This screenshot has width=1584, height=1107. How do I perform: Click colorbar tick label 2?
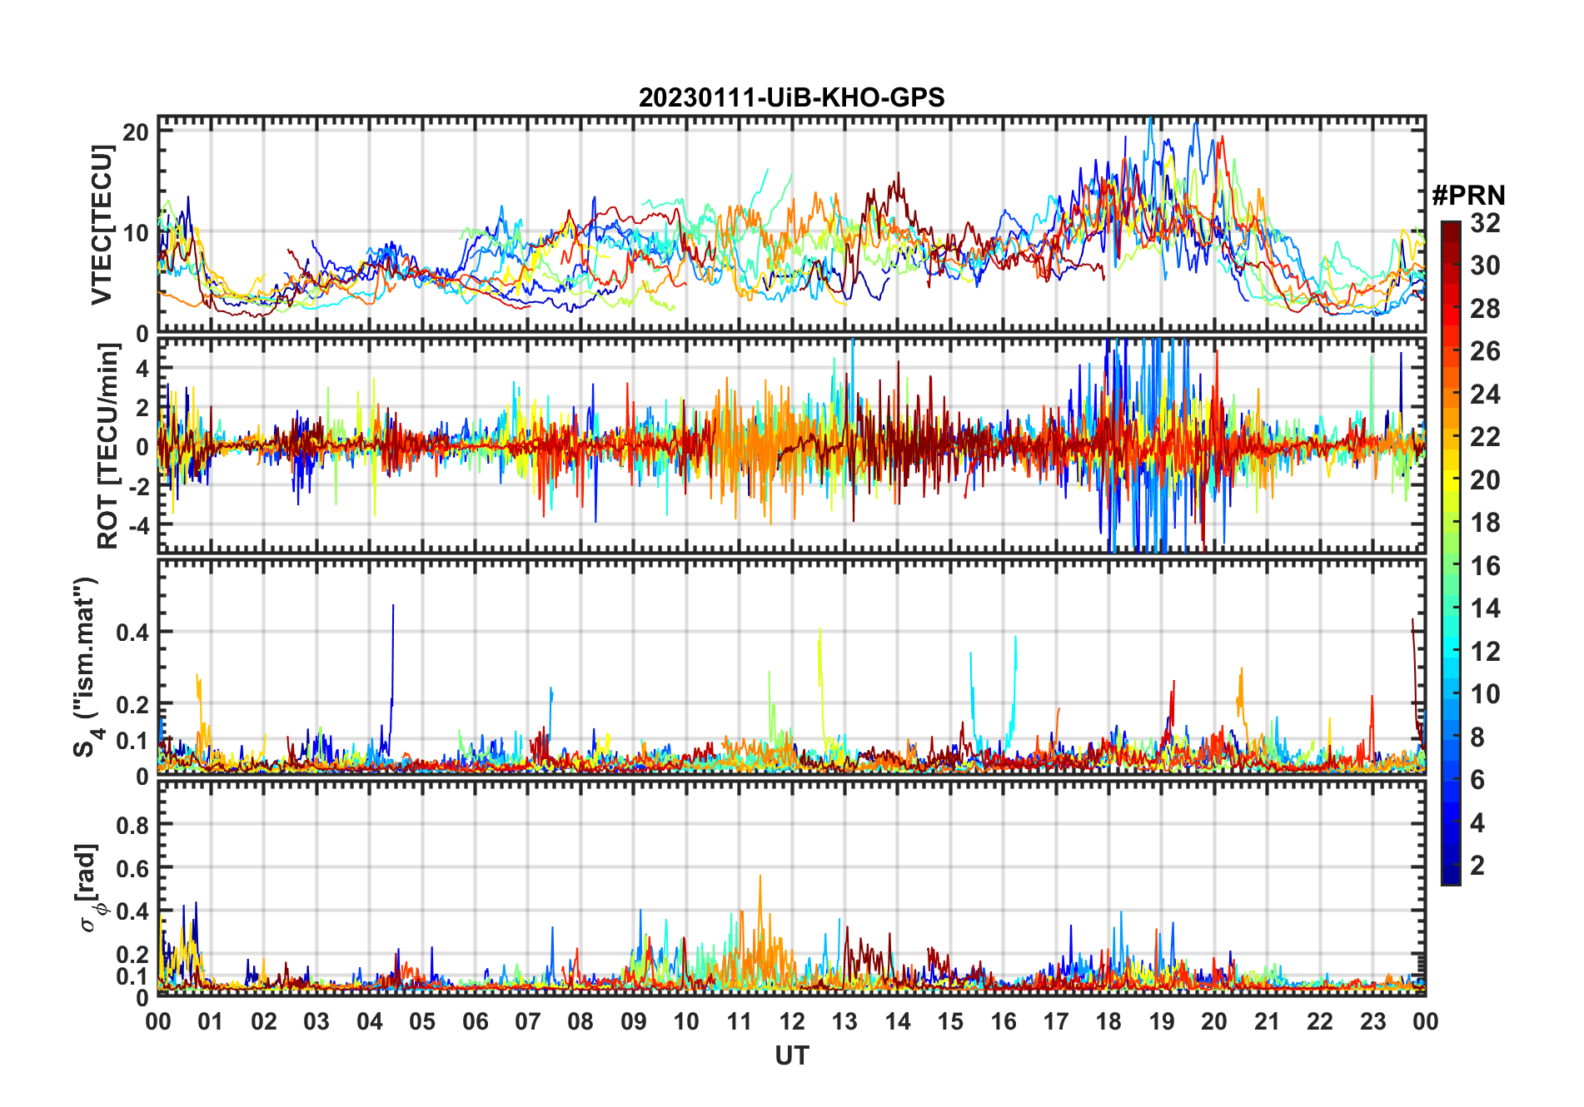coord(1477,866)
